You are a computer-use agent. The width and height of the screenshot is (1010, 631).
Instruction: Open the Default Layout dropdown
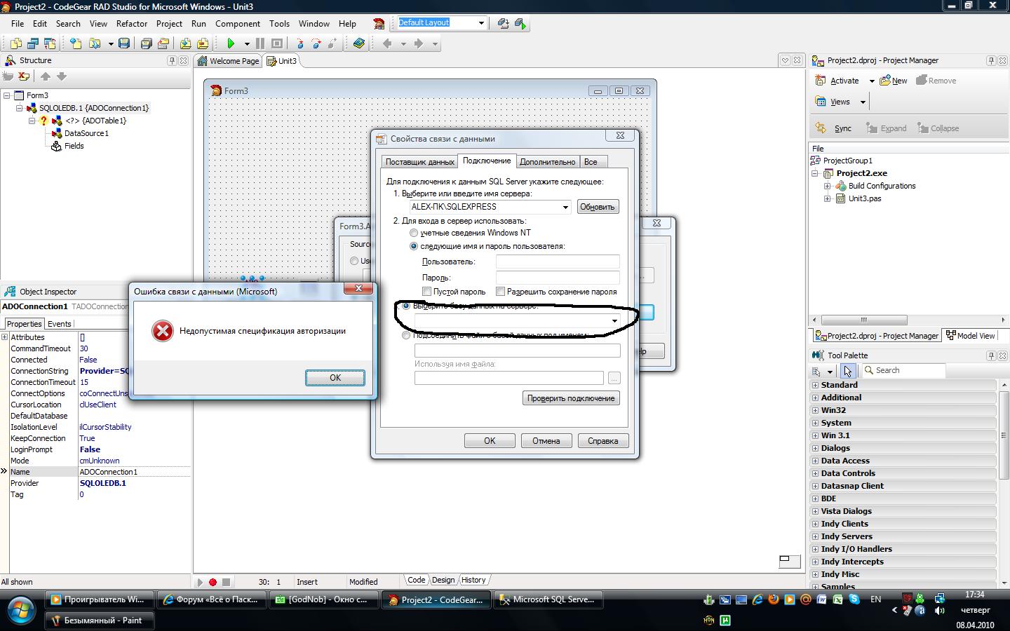coord(481,22)
